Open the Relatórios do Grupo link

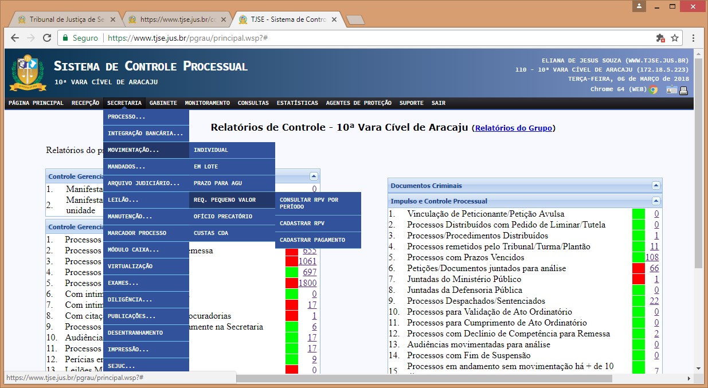click(x=513, y=128)
